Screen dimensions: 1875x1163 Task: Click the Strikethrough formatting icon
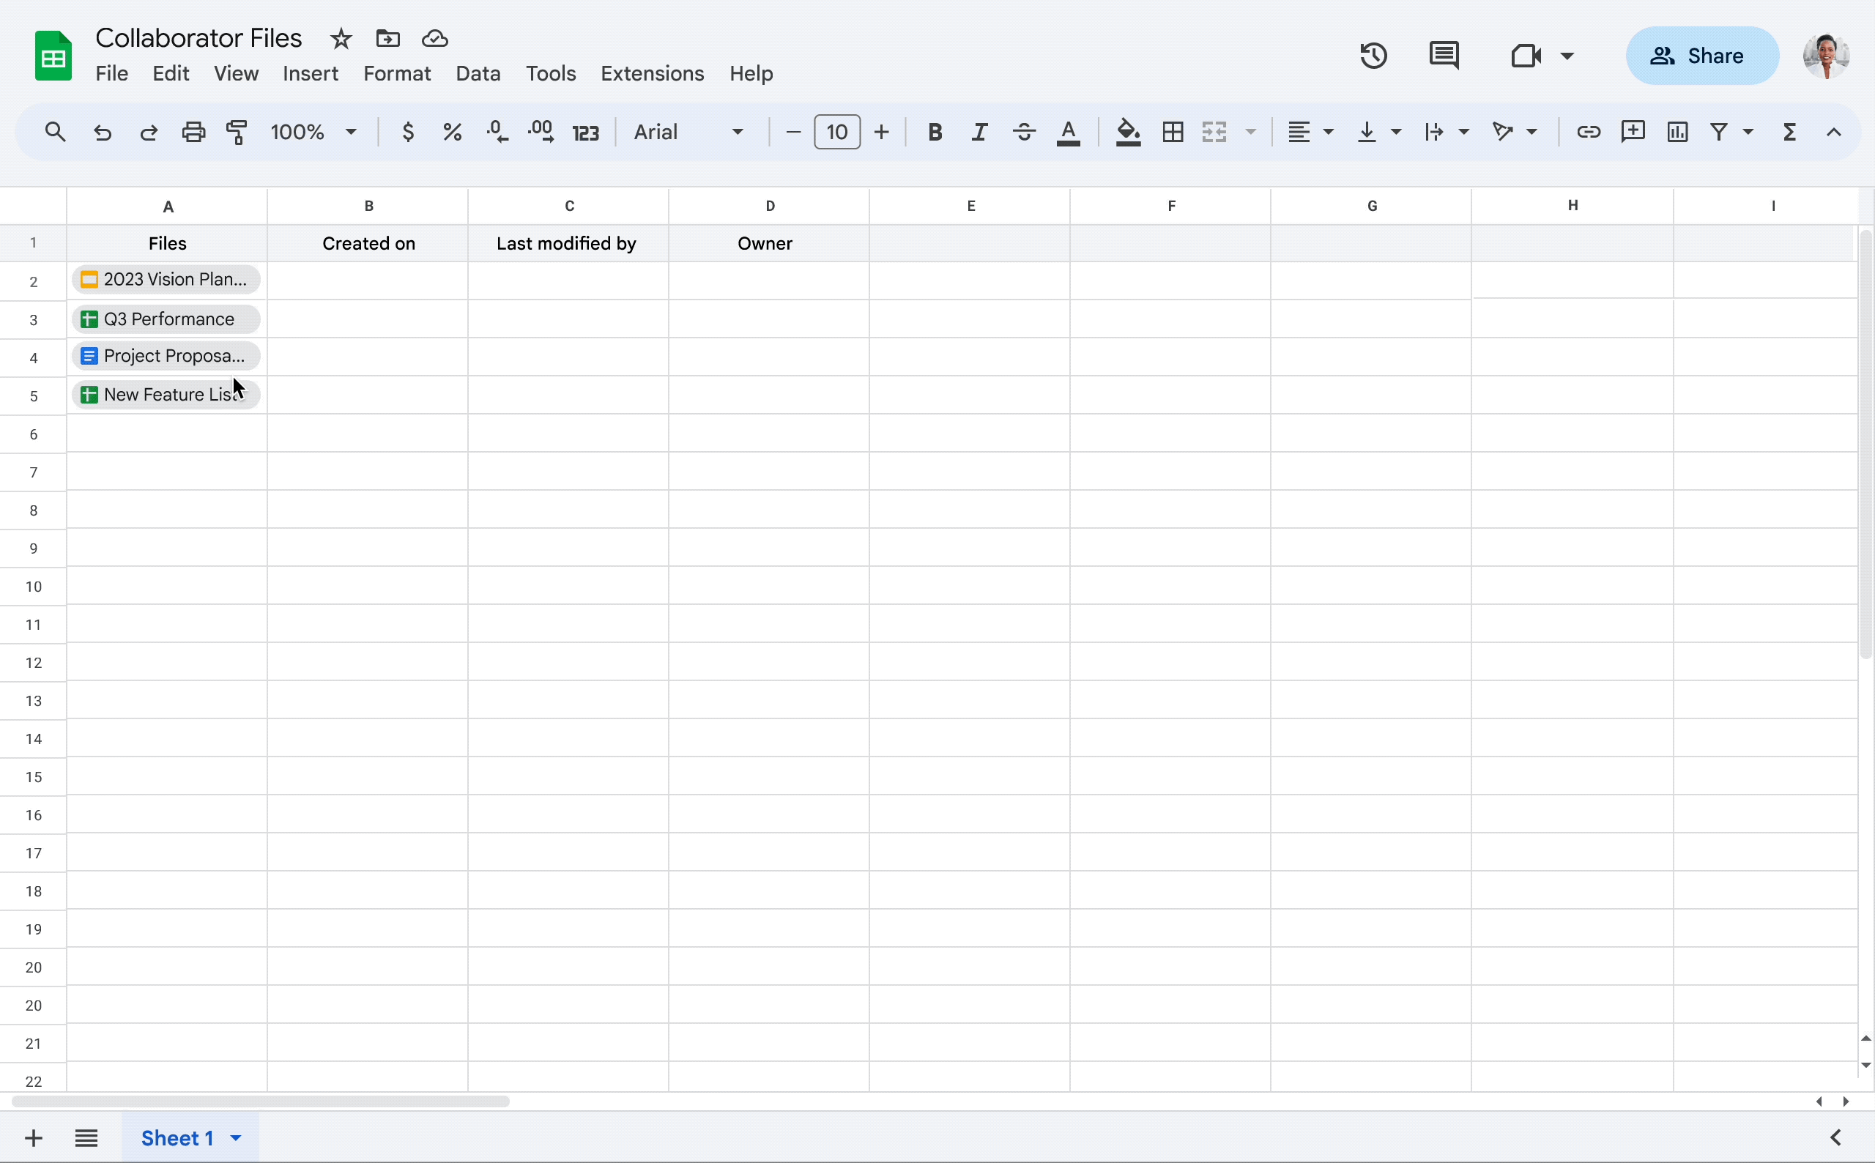pyautogui.click(x=1023, y=131)
